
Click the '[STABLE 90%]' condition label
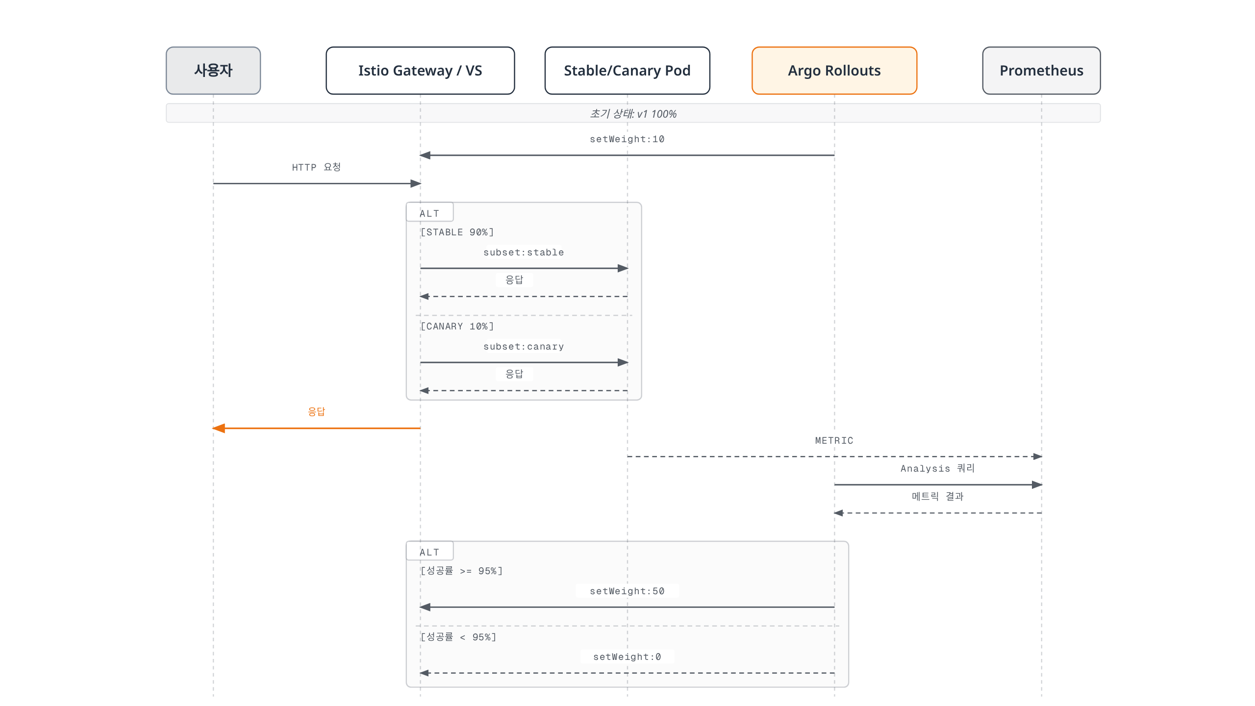pyautogui.click(x=457, y=232)
